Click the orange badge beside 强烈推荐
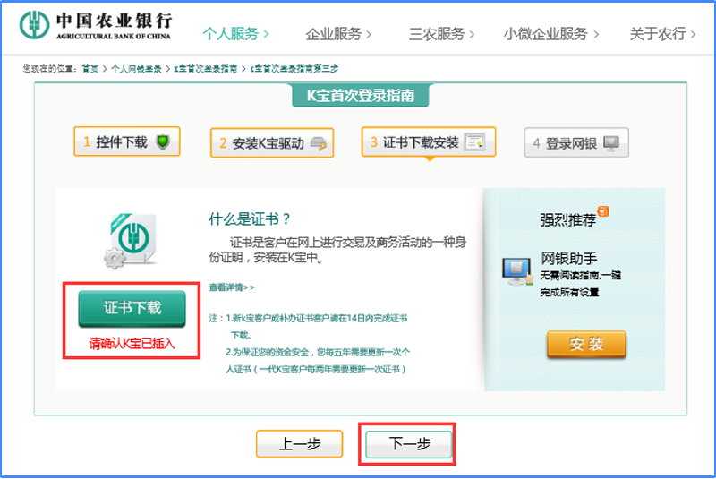This screenshot has height=479, width=716. point(603,211)
